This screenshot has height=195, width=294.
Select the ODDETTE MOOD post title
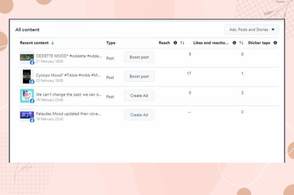coord(68,56)
